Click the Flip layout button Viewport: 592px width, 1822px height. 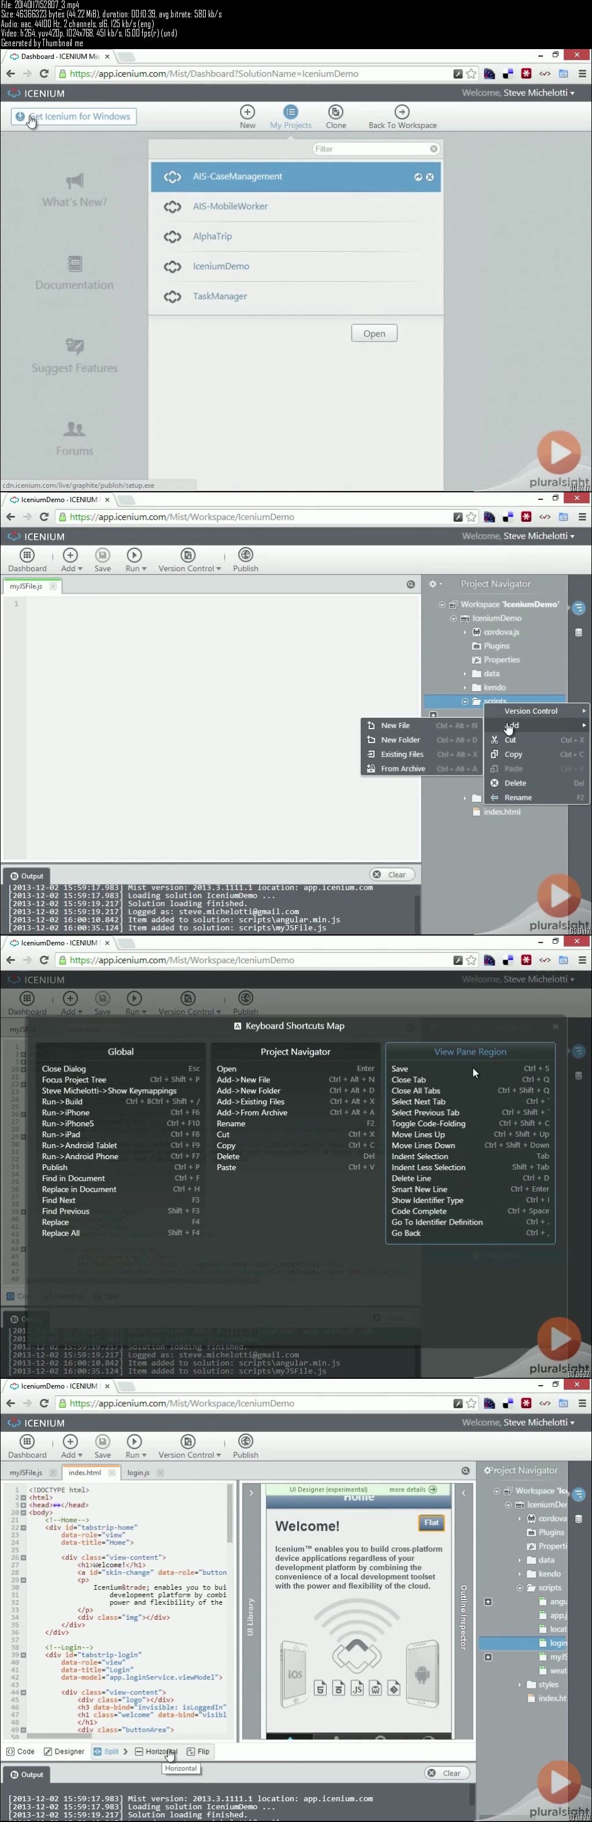pyautogui.click(x=198, y=1752)
